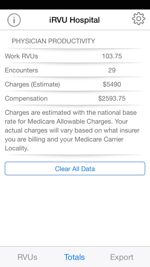Open the info icon in header
This screenshot has width=150, height=267.
pos(14,20)
